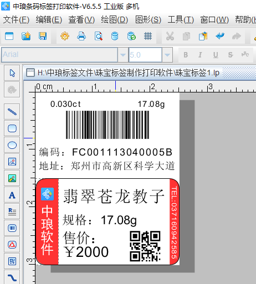Open the database settings icon
This screenshot has height=284, width=256.
pyautogui.click(x=115, y=36)
